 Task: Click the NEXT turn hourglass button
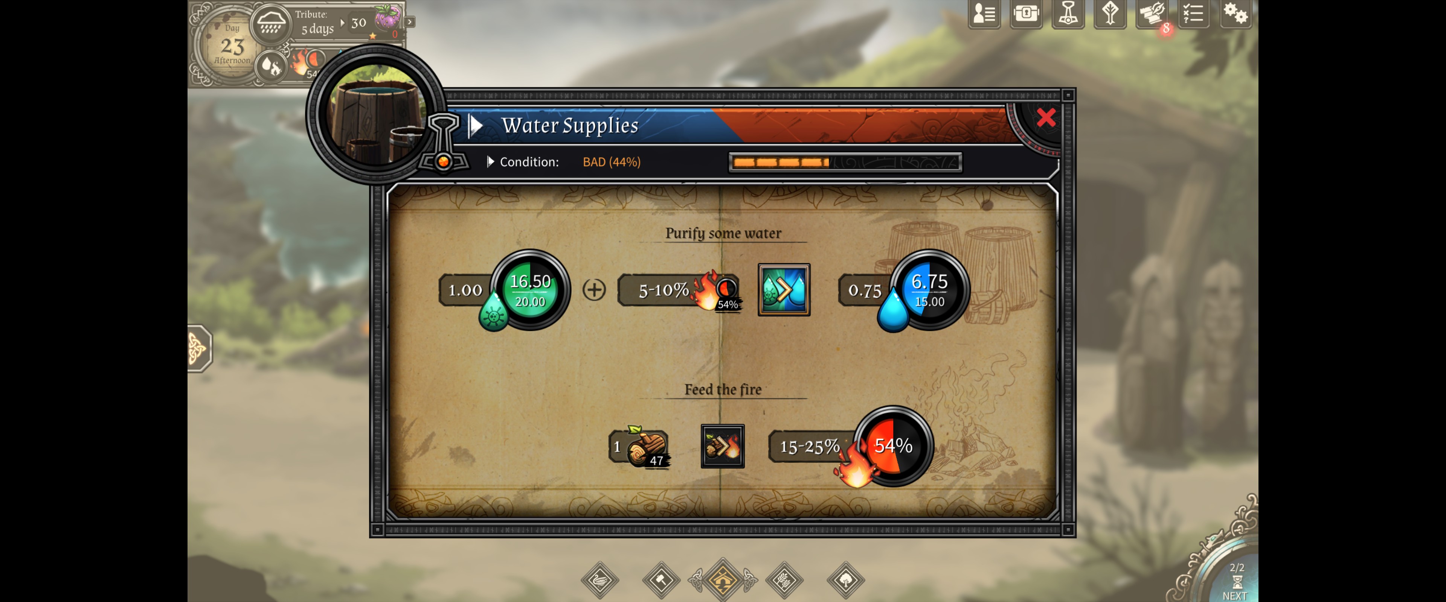click(x=1234, y=584)
